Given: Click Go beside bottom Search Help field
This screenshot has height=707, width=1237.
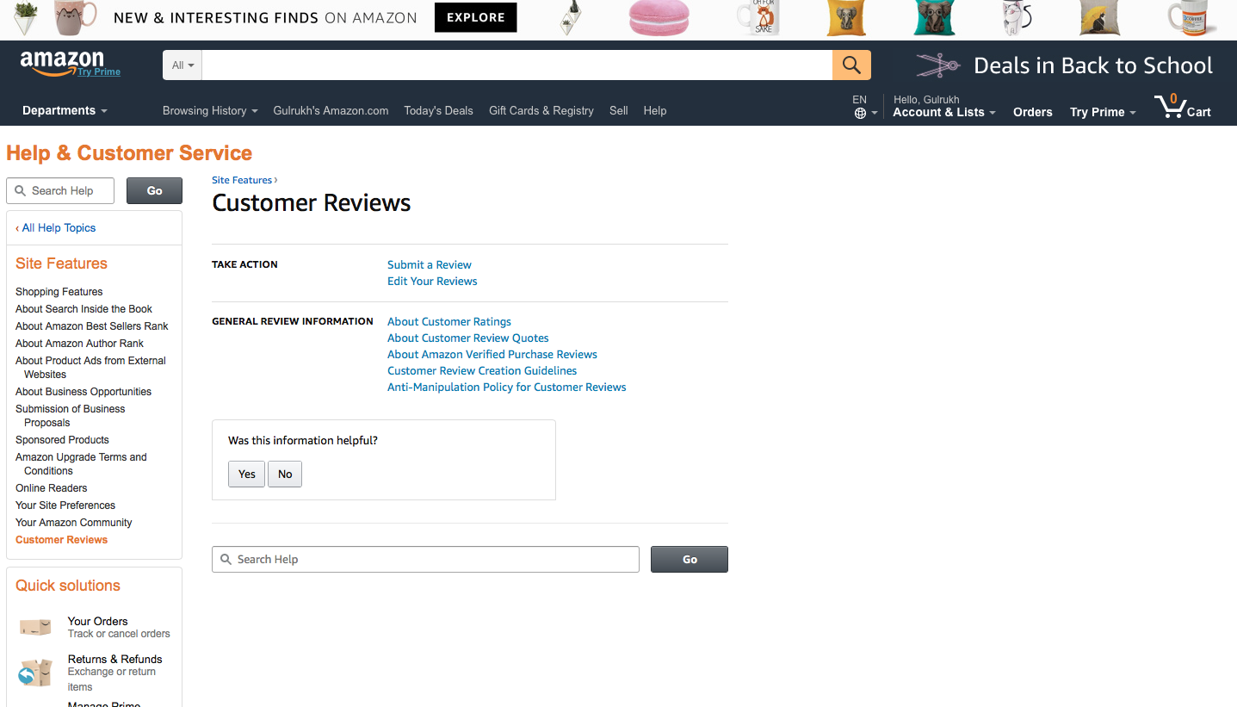Looking at the screenshot, I should pyautogui.click(x=690, y=559).
